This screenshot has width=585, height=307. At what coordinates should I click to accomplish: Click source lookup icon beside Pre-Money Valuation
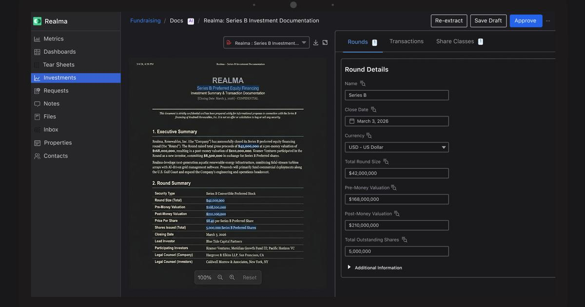tap(394, 188)
